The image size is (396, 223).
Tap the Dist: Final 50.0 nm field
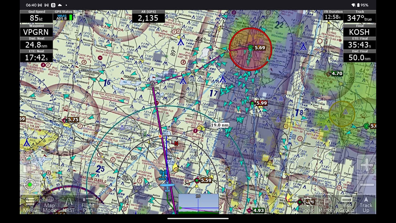(x=360, y=56)
